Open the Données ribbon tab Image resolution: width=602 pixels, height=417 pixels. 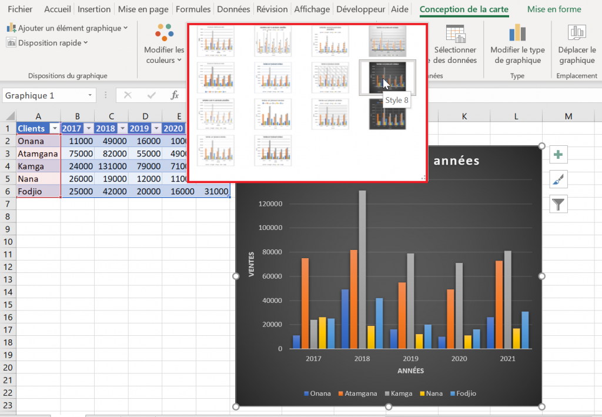(233, 9)
